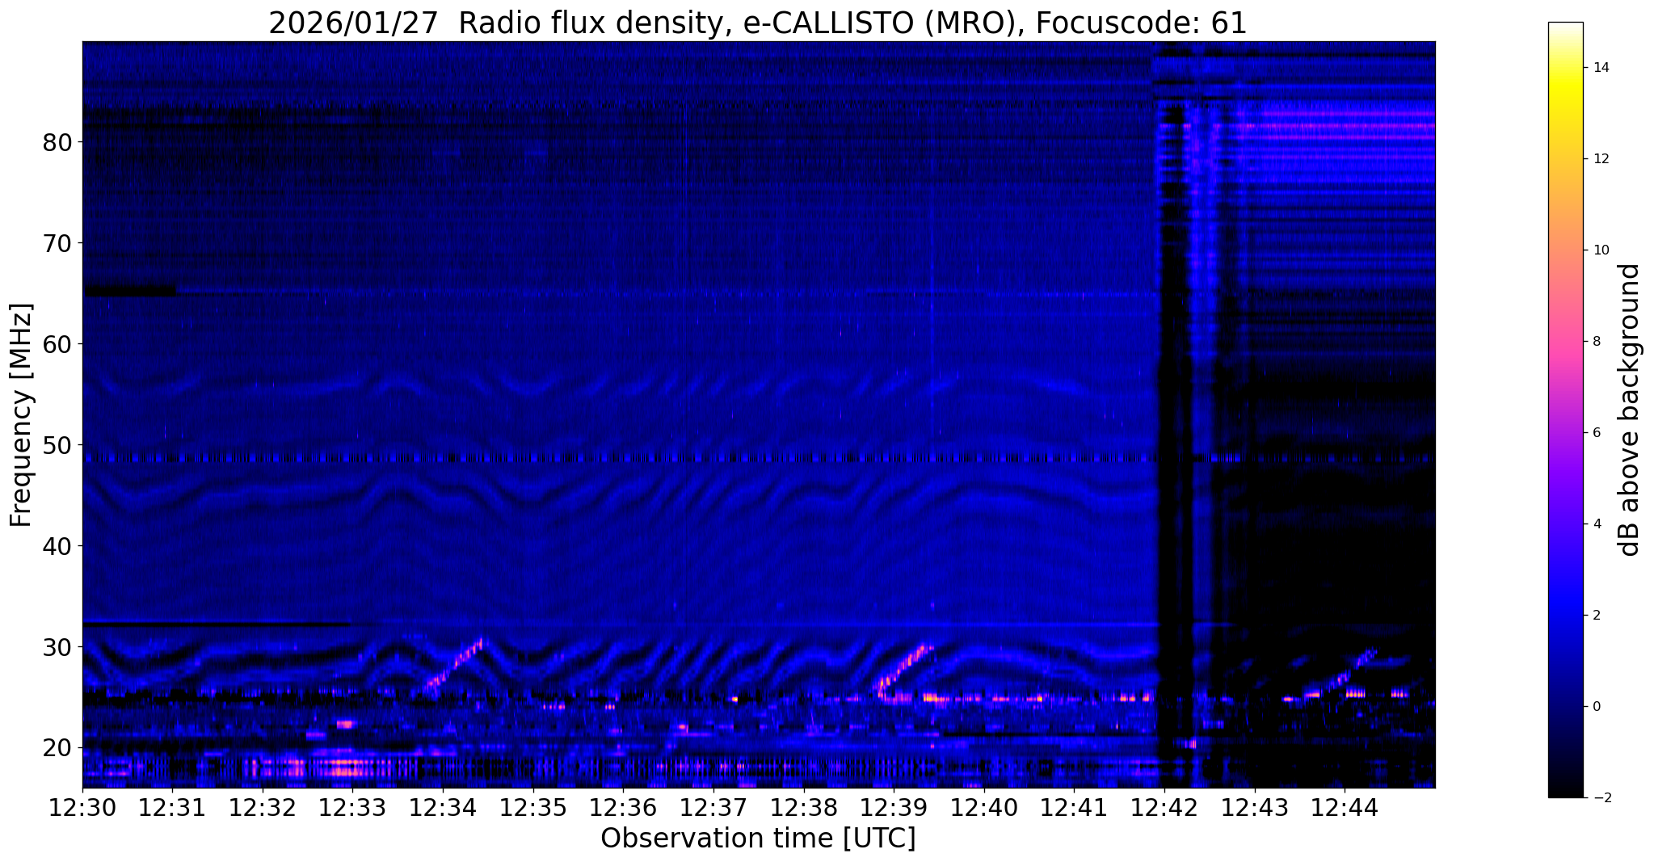The width and height of the screenshot is (1654, 862).
Task: Click the 'Frequency [MHz]' y-axis label
Action: (22, 415)
